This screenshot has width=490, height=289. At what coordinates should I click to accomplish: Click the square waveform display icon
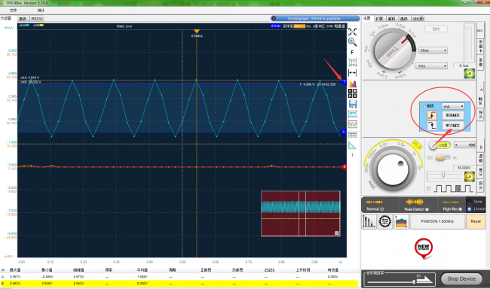click(353, 124)
